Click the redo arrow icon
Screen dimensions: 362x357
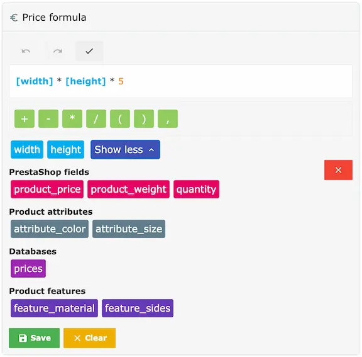57,51
